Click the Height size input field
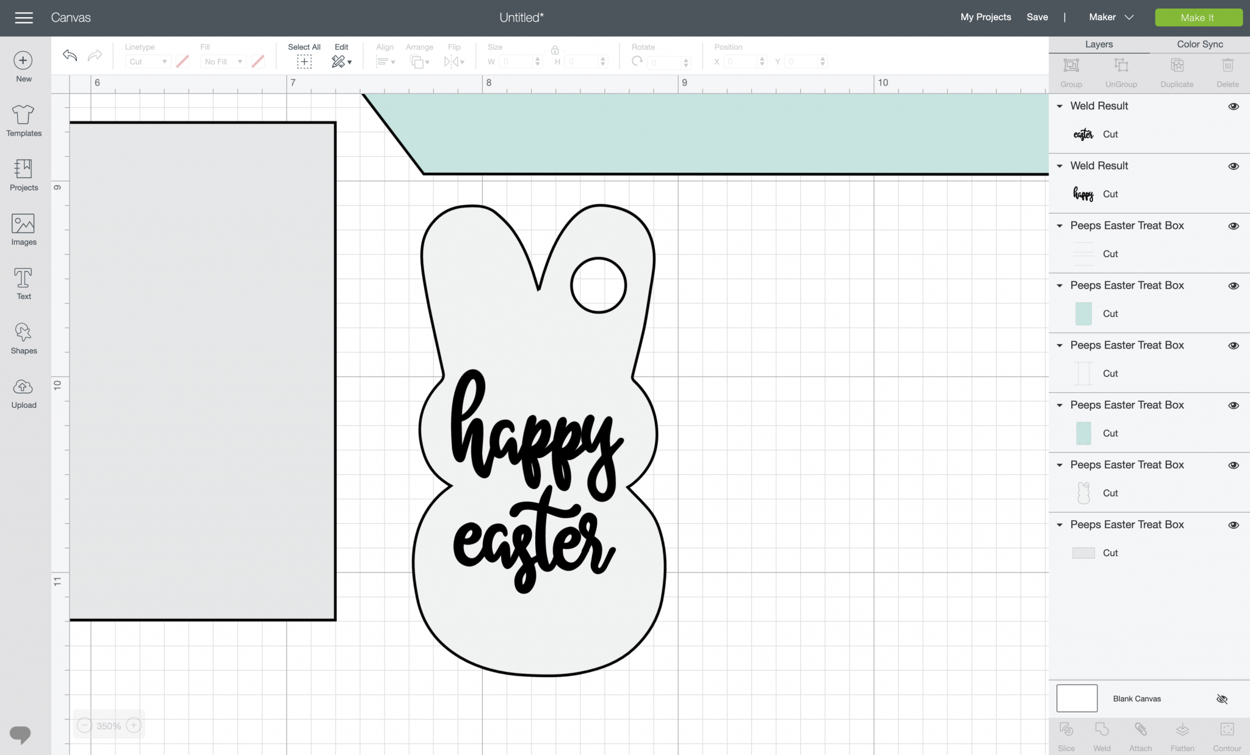Image resolution: width=1250 pixels, height=755 pixels. (x=582, y=62)
